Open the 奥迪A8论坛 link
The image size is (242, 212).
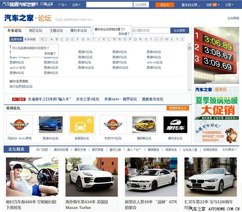click(x=120, y=52)
